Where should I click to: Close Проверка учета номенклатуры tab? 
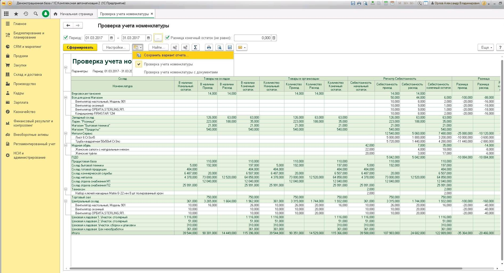click(x=152, y=14)
